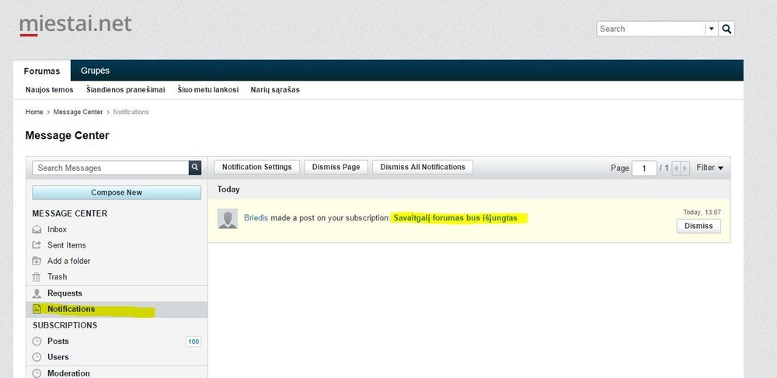Open Users subscriptions
777x378 pixels.
[57, 357]
